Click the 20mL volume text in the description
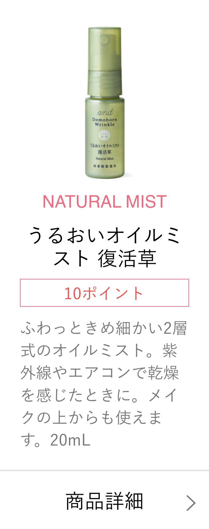This screenshot has width=209, height=529. 70,440
